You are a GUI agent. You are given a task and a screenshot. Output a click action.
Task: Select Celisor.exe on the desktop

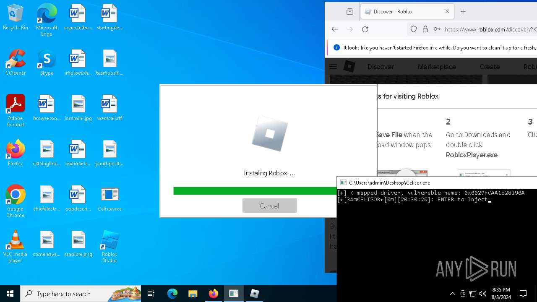point(109,199)
